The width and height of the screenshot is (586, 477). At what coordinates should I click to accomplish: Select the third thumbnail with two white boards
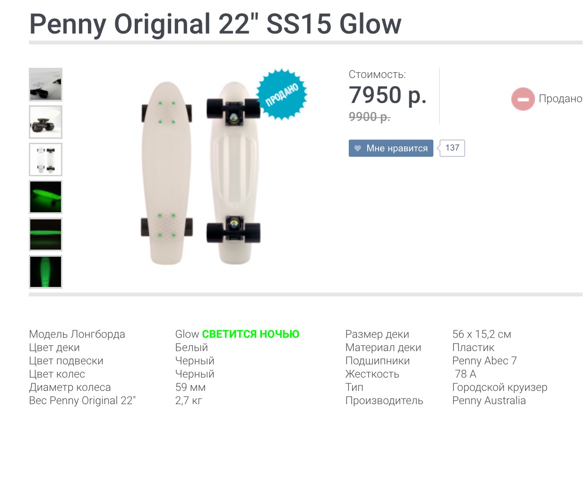(45, 159)
